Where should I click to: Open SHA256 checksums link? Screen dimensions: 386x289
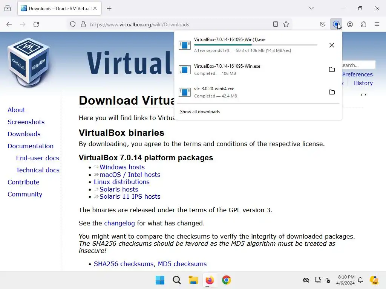click(124, 264)
